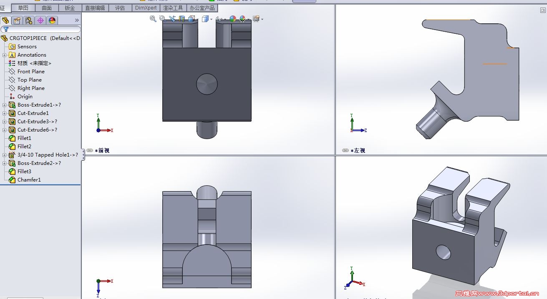Activate the Zoom to Area tool
The width and height of the screenshot is (547, 299).
(x=163, y=19)
